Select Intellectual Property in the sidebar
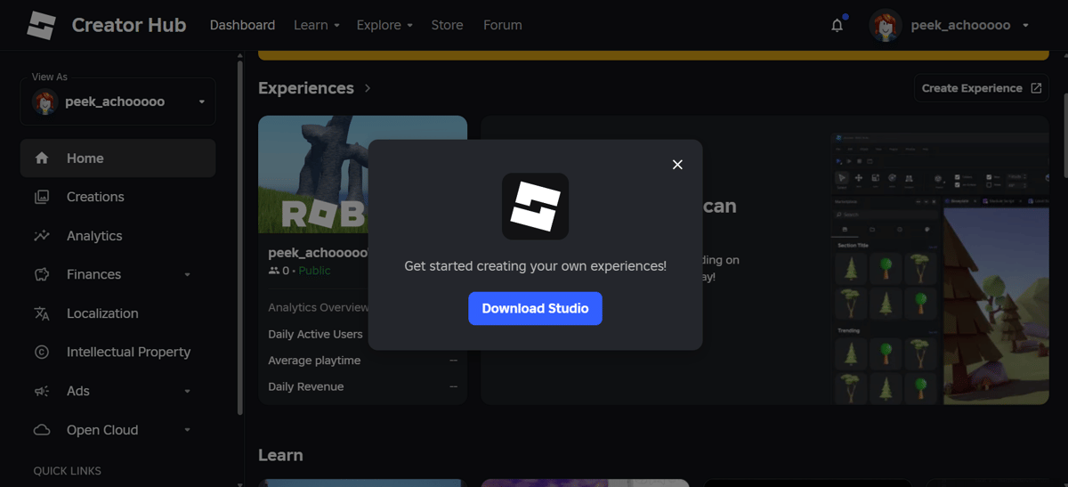Screen dimensions: 1068x487 (118, 352)
